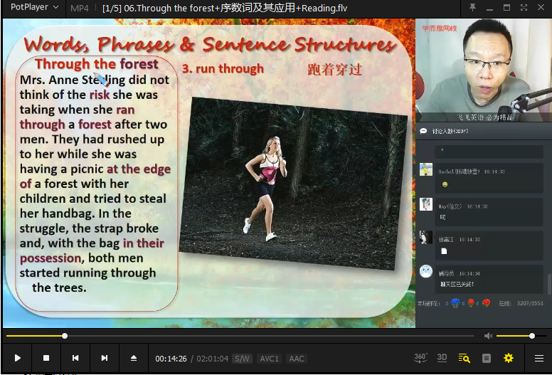Click the eject/open file icon
This screenshot has height=375, width=552.
click(x=133, y=358)
